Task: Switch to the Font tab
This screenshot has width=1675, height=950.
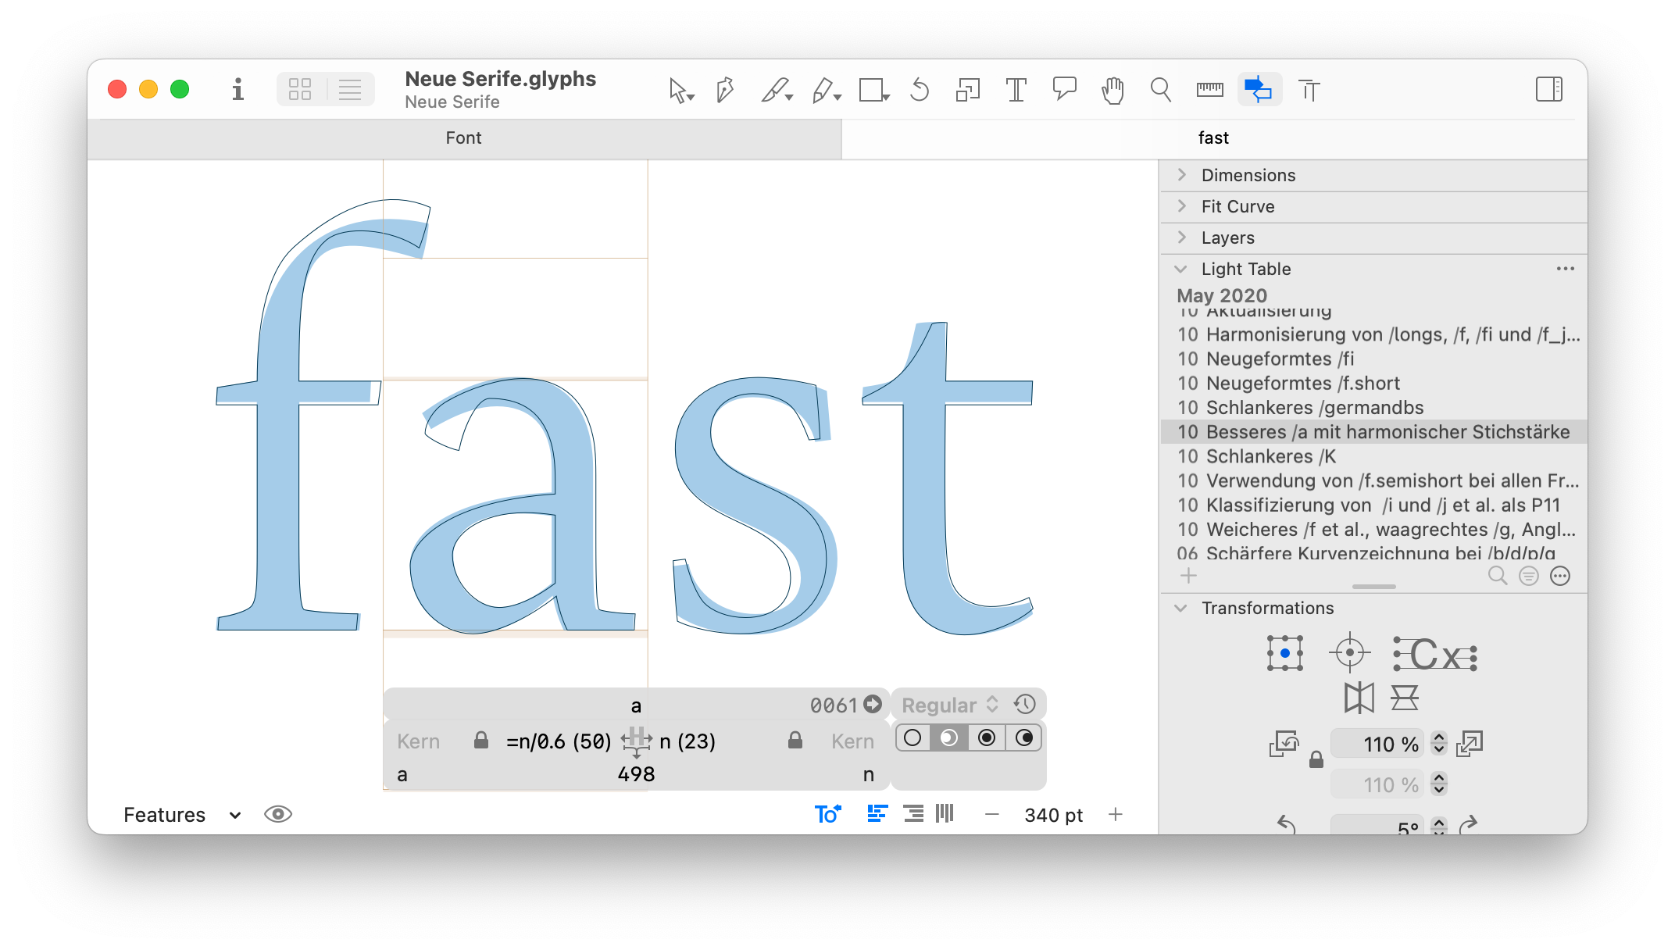Action: 463,138
